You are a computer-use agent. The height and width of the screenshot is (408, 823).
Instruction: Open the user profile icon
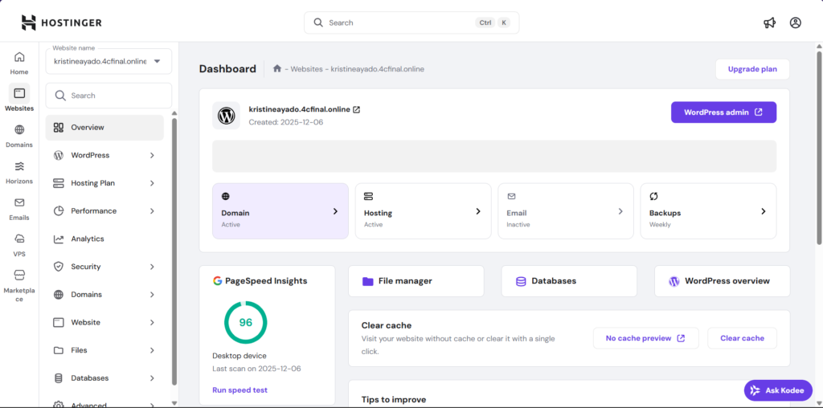(x=795, y=22)
